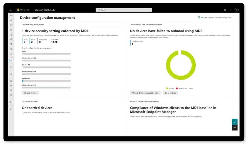Click the None configuration bar
The width and height of the screenshot is (251, 148).
46,54
